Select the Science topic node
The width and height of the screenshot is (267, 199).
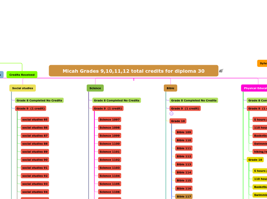coord(95,88)
